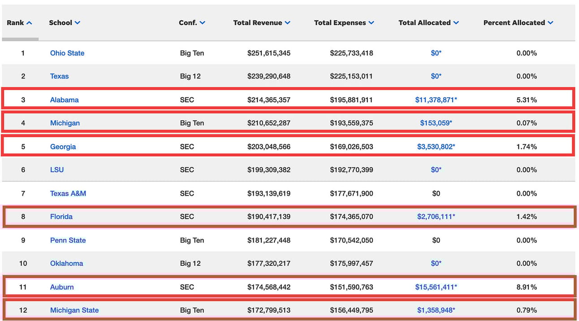Click the Conf. column sort chevron
The width and height of the screenshot is (579, 321).
point(203,23)
